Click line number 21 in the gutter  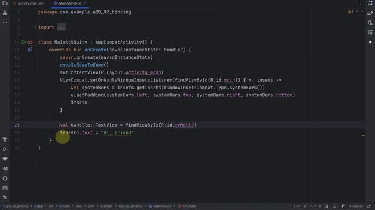coord(17,125)
